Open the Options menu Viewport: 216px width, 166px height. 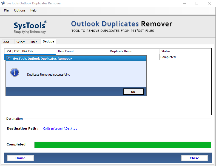click(20, 10)
